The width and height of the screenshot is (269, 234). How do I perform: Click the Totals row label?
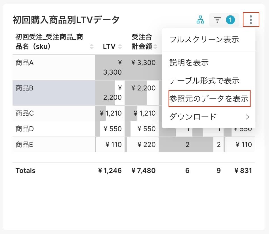(x=26, y=171)
